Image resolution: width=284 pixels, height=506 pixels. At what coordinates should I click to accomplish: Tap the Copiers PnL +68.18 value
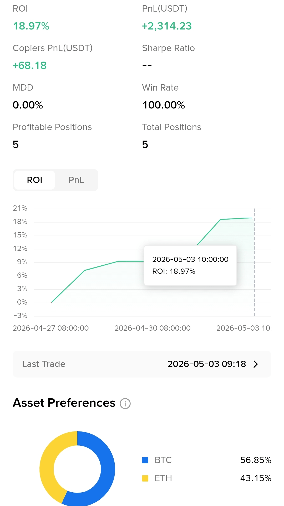(x=30, y=66)
